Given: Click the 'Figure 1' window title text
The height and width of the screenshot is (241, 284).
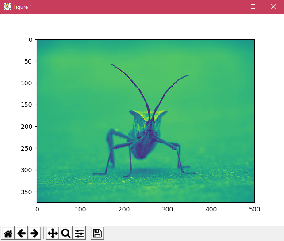Looking at the screenshot, I should point(23,7).
